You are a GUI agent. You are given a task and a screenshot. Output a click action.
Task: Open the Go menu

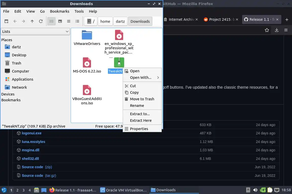42,11
